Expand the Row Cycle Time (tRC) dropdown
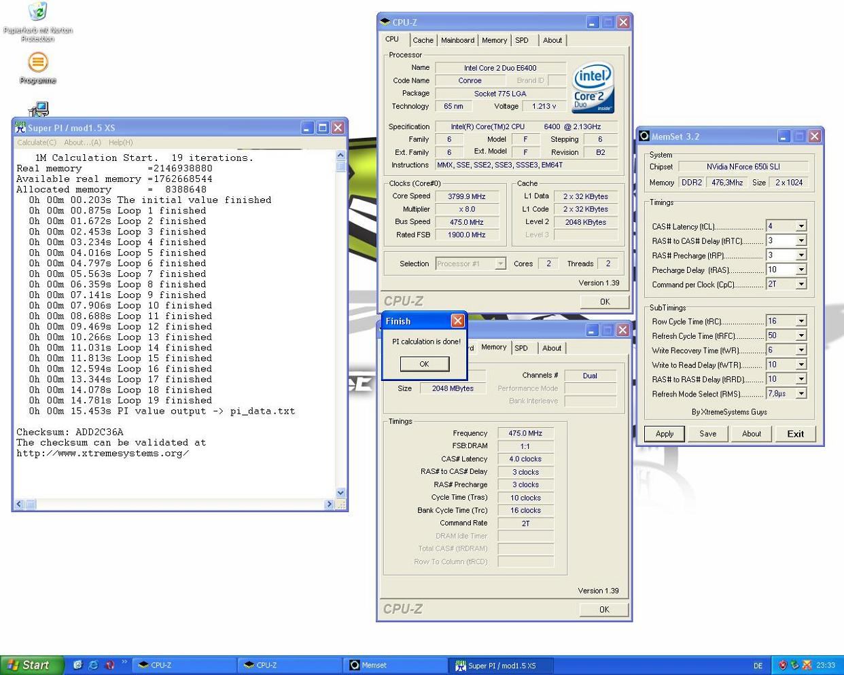Screen dimensions: 844x675 801,321
